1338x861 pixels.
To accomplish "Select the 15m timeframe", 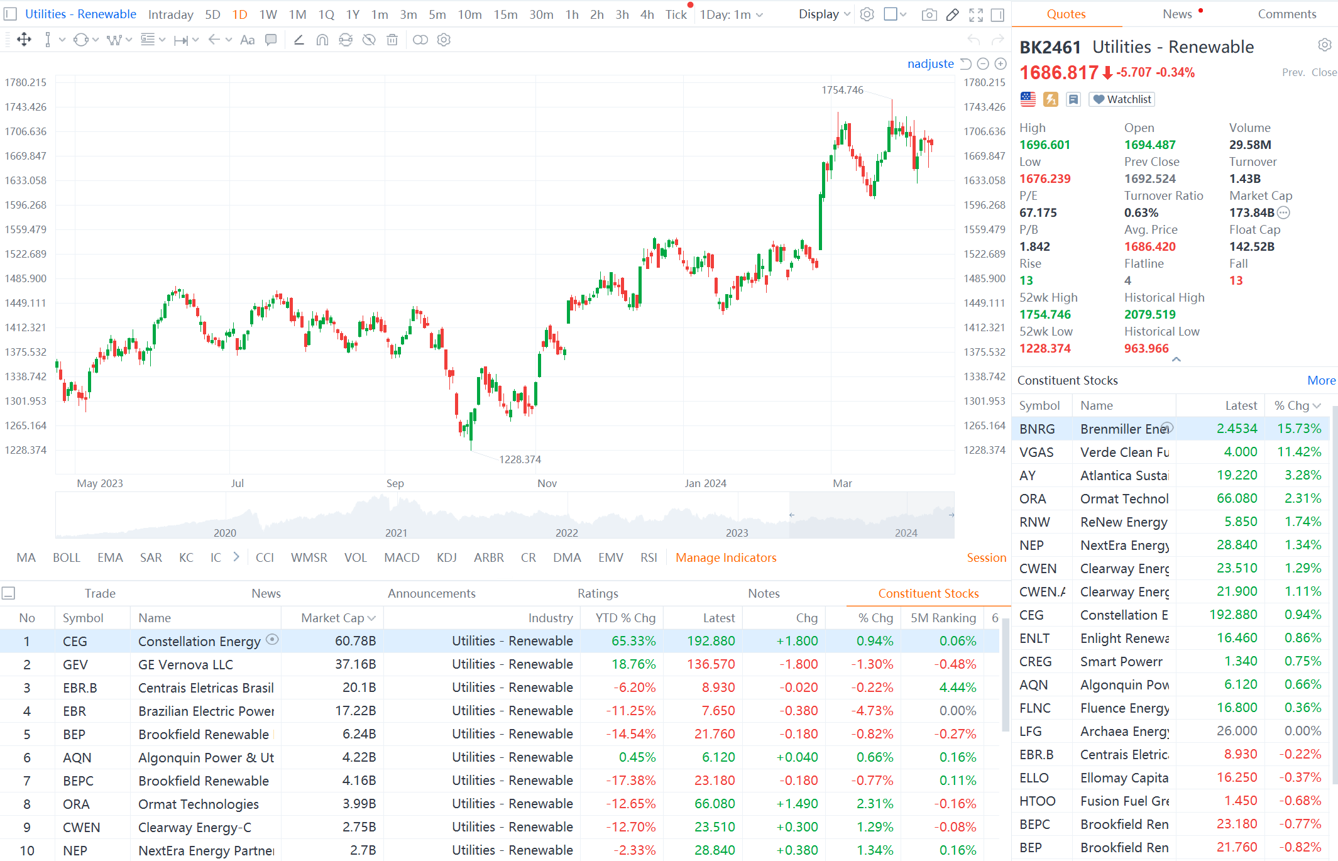I will pos(505,14).
